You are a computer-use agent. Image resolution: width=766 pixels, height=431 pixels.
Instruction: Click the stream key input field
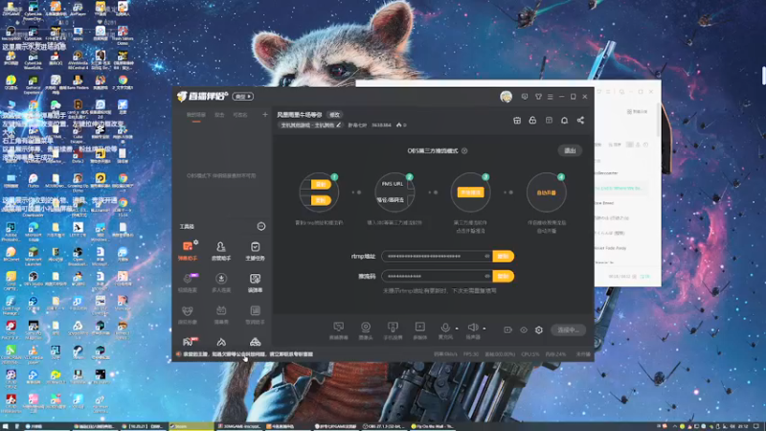437,276
